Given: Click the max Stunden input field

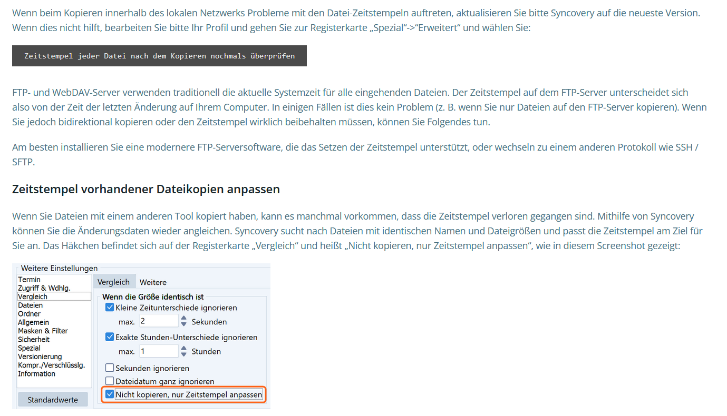Looking at the screenshot, I should pyautogui.click(x=158, y=351).
